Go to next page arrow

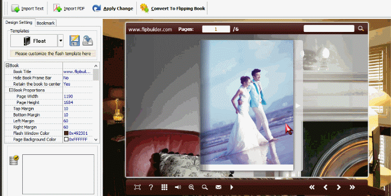pos(339,187)
